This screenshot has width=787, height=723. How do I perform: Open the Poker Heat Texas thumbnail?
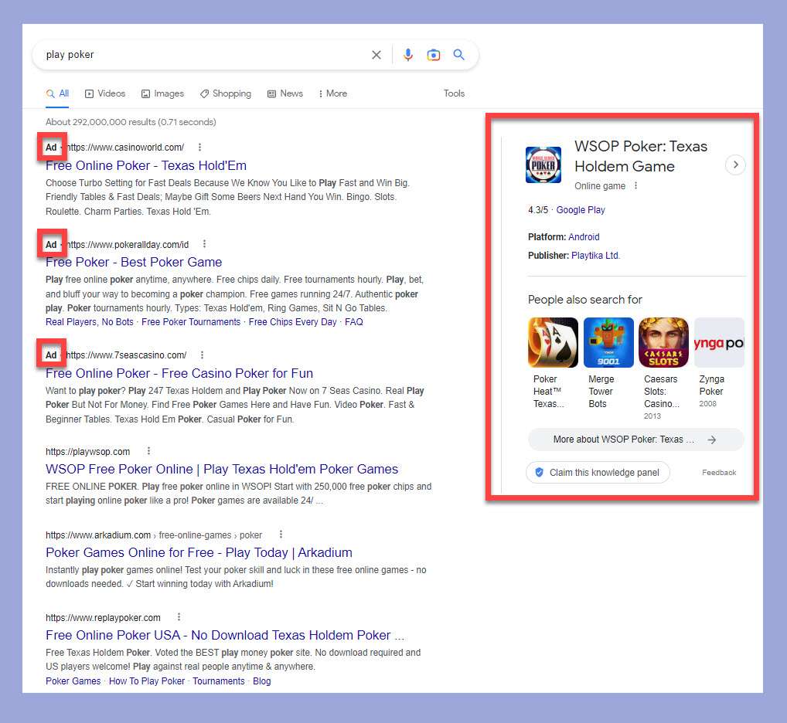point(553,342)
